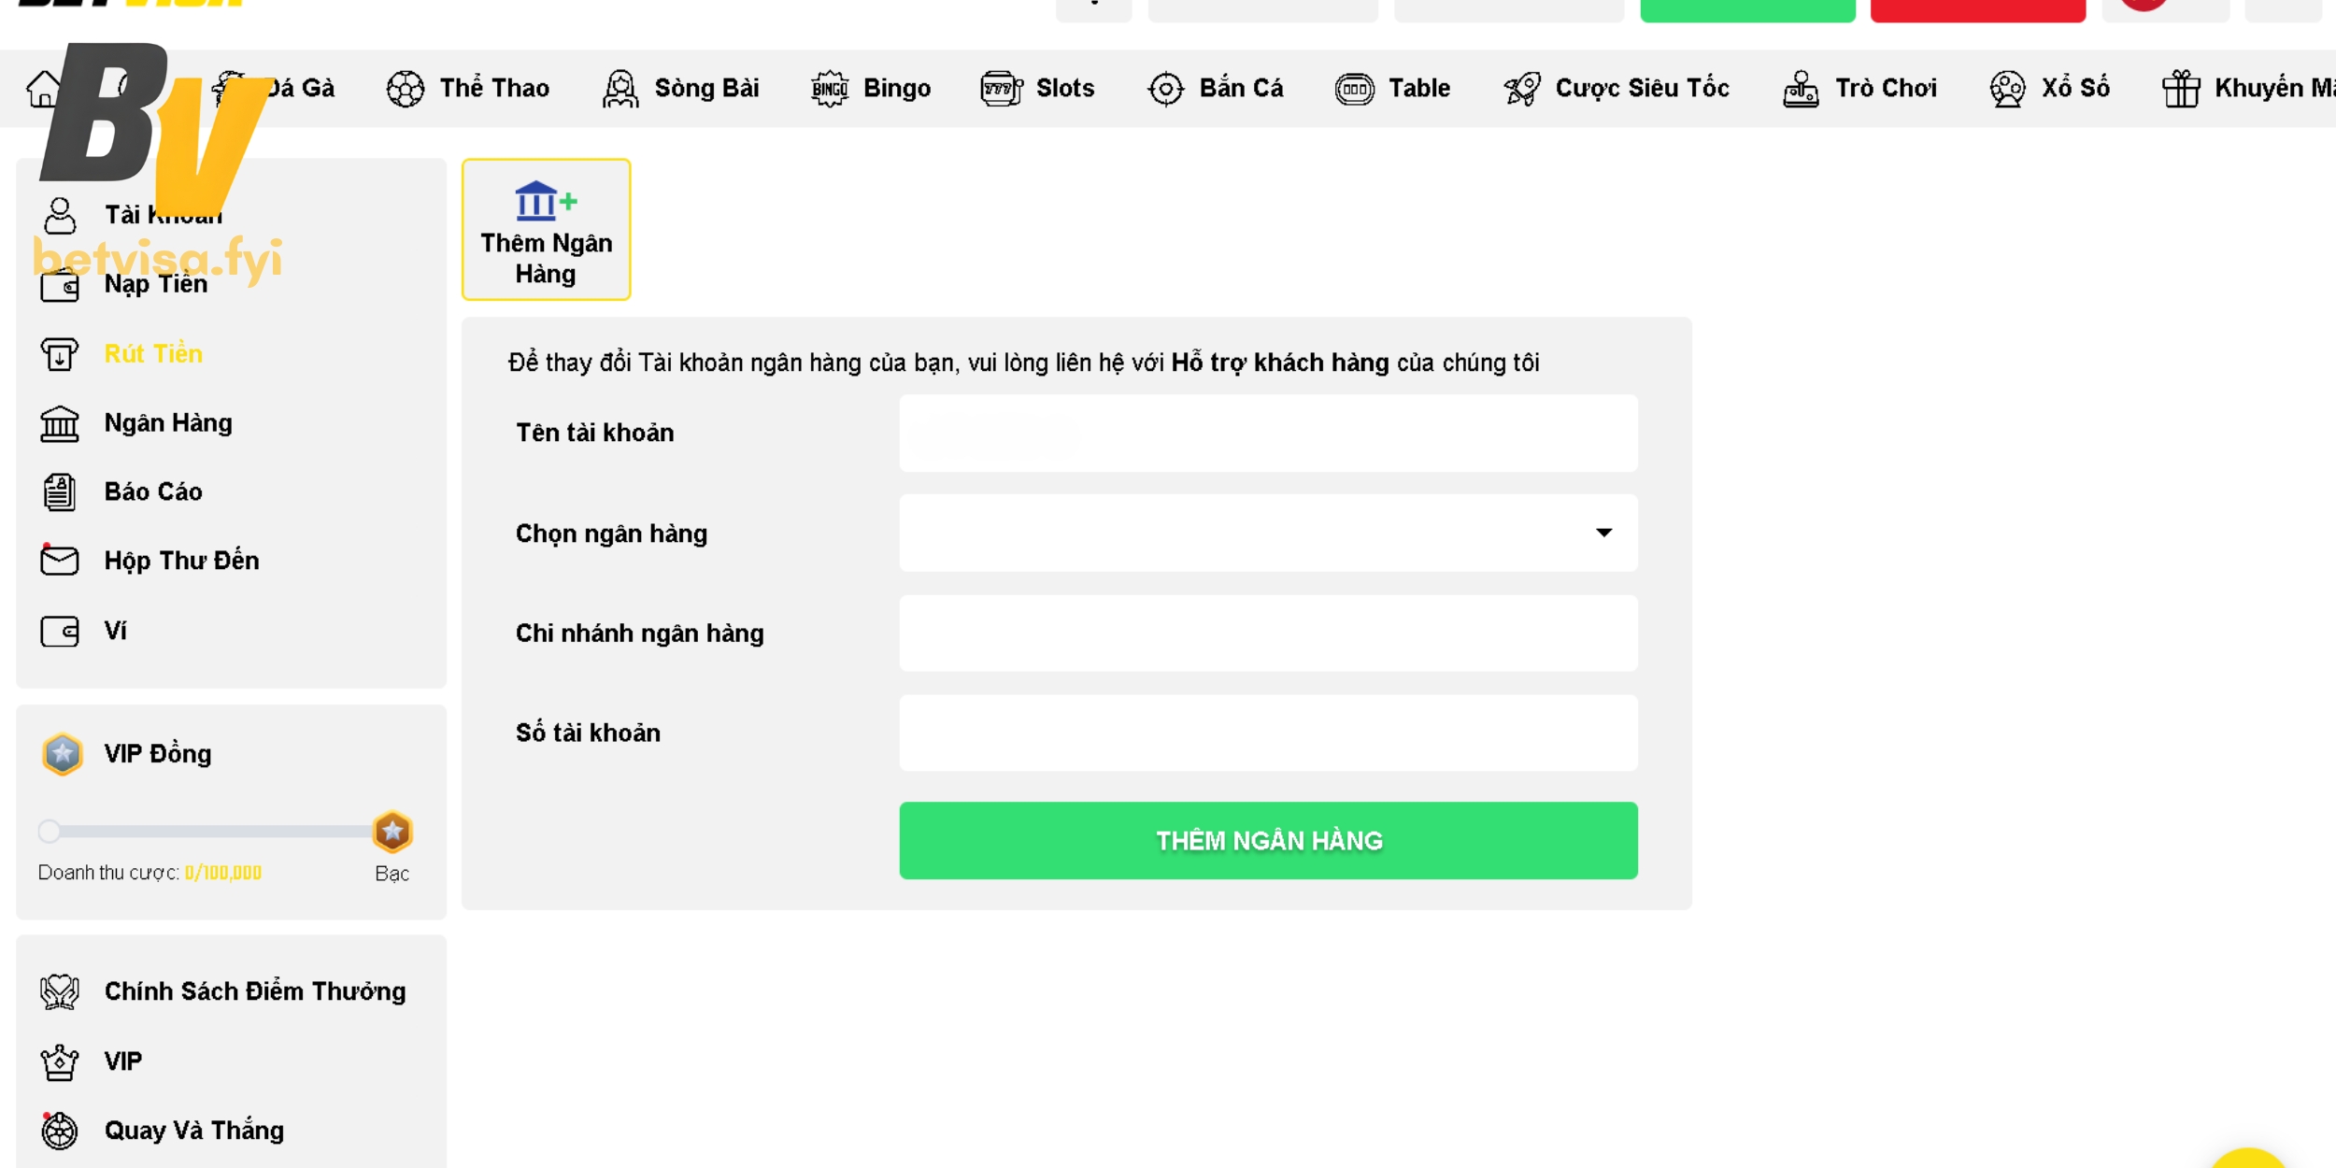Open Thể Thao soccer ball icon
This screenshot has height=1168, width=2336.
[405, 90]
